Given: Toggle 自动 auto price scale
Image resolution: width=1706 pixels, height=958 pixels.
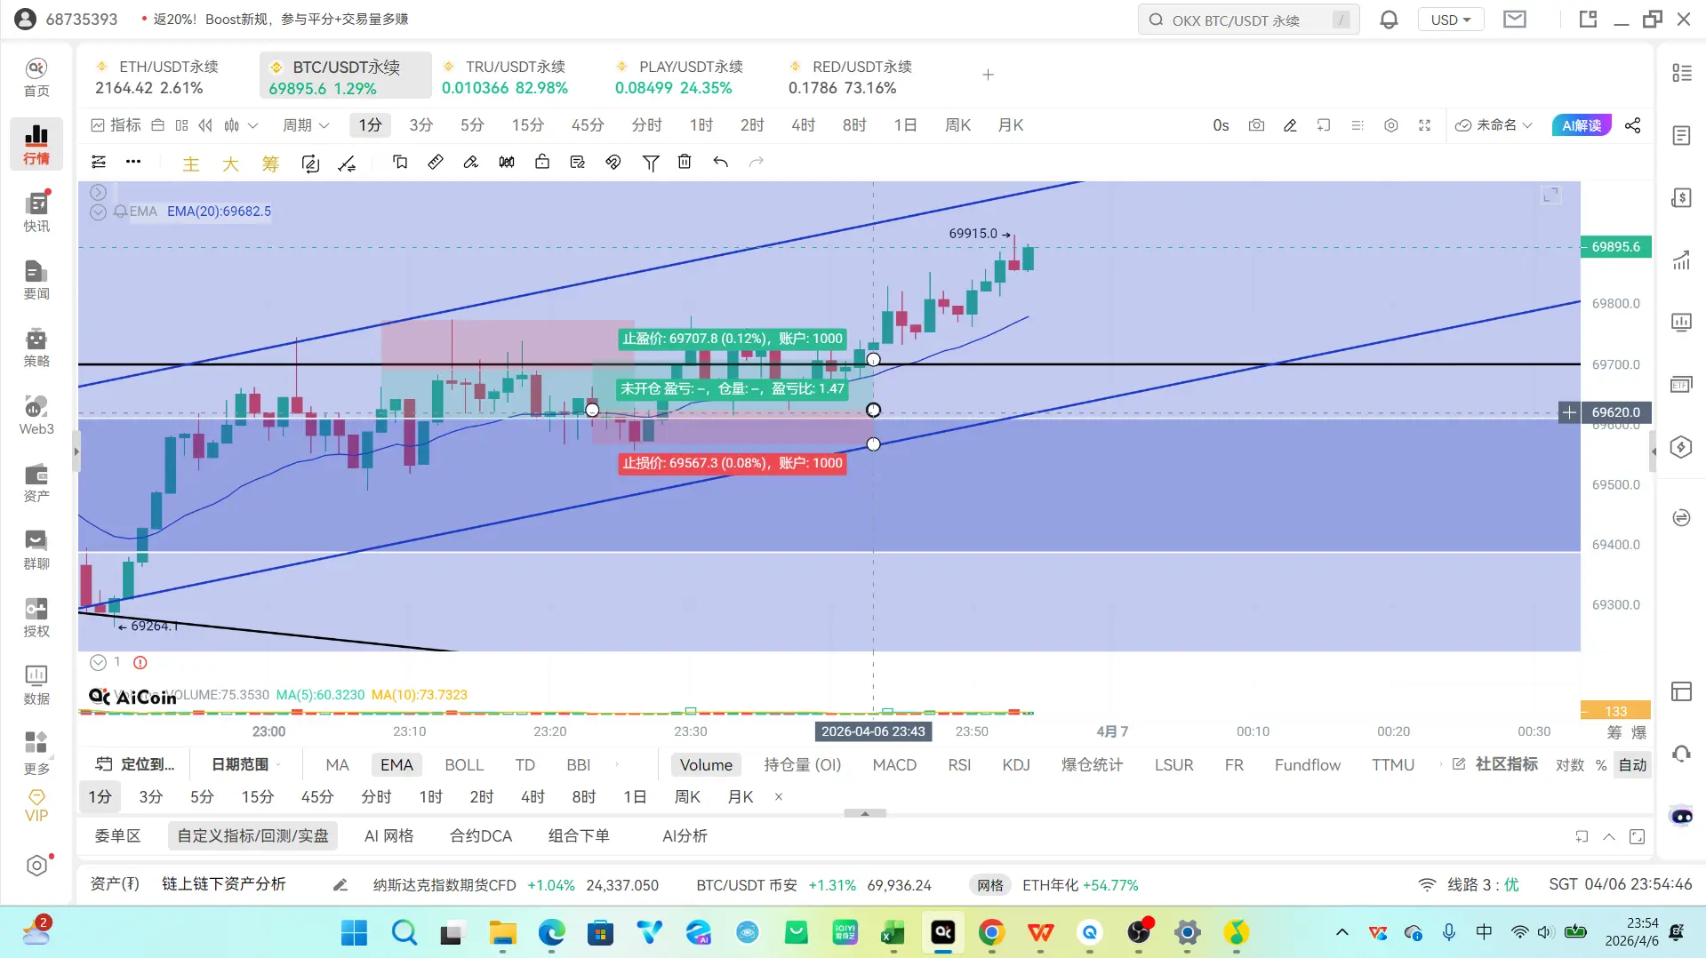Looking at the screenshot, I should (x=1633, y=765).
